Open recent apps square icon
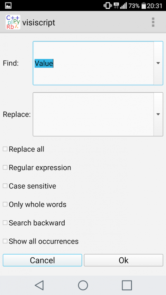 pyautogui.click(x=127, y=285)
